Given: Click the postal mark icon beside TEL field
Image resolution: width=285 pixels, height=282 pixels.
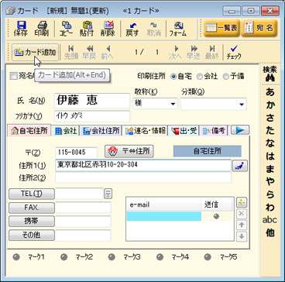Looking at the screenshot, I should (108, 194).
